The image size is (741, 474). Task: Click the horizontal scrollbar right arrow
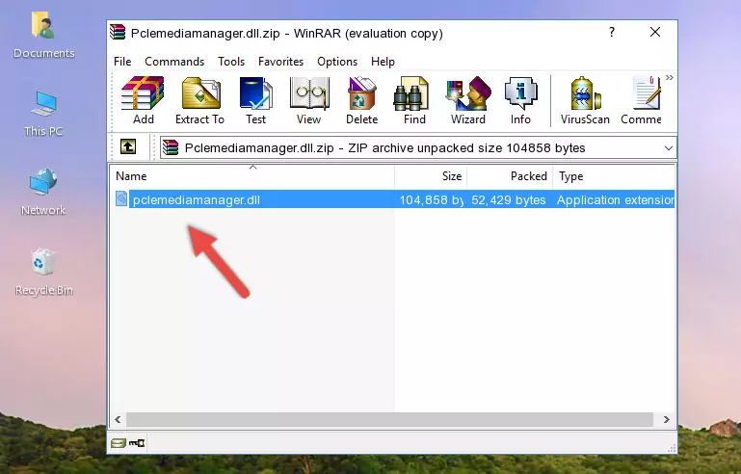tap(667, 419)
